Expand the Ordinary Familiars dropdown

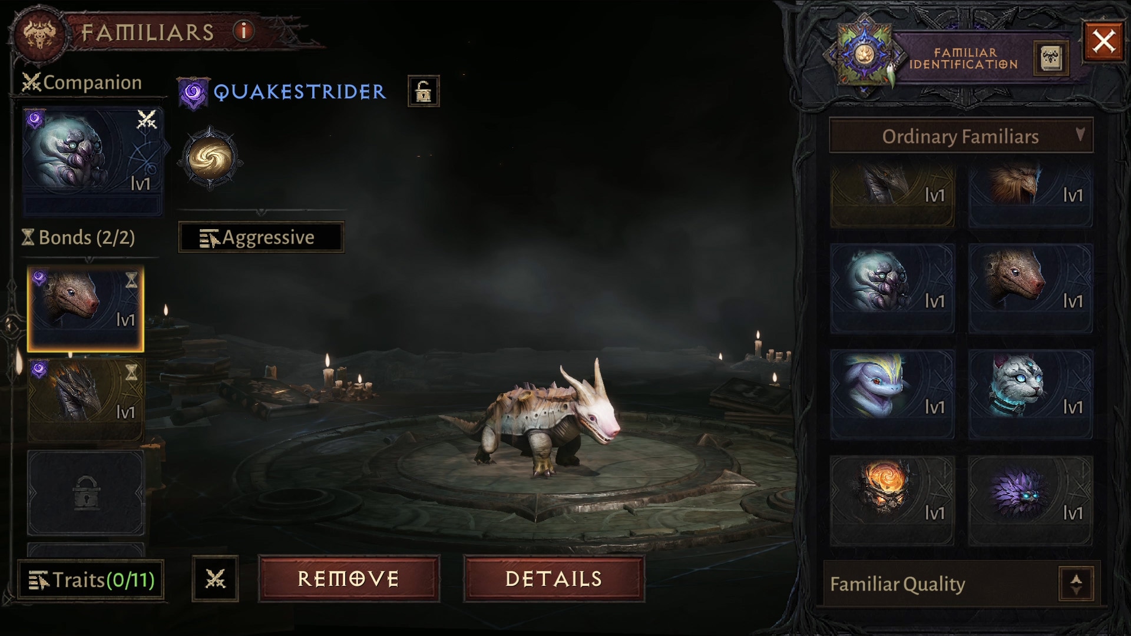click(961, 136)
